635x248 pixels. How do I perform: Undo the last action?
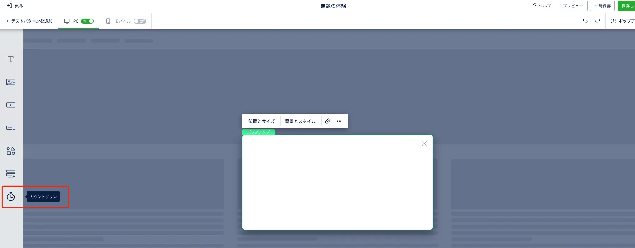pos(585,21)
